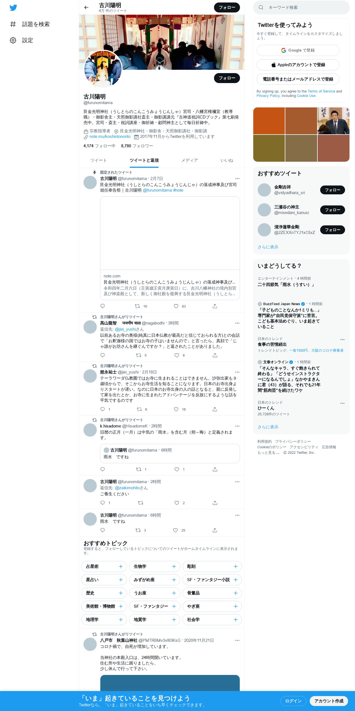The width and height of the screenshot is (355, 711).
Task: Open 設定 settings menu
Action: click(22, 40)
